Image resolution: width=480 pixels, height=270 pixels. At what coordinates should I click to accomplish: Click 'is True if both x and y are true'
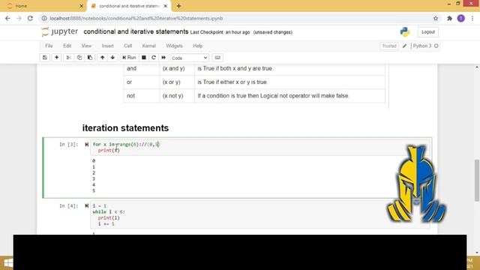click(x=235, y=68)
